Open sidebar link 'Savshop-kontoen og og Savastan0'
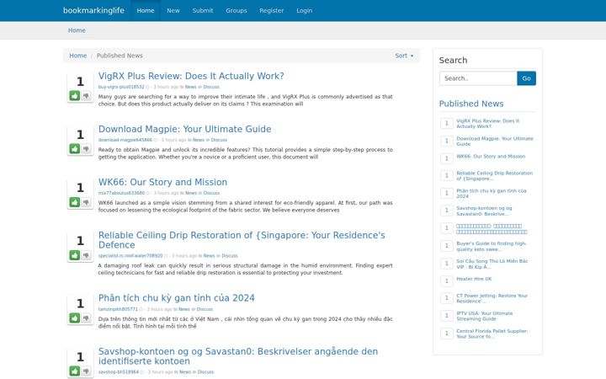 click(484, 211)
